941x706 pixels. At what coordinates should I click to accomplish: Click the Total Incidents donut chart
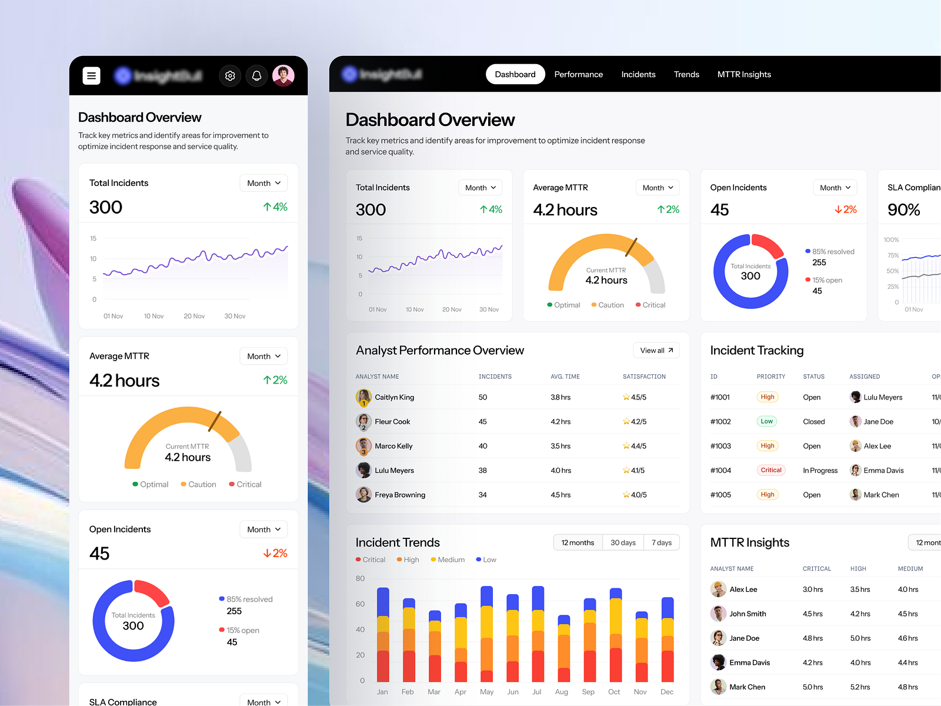coord(751,271)
